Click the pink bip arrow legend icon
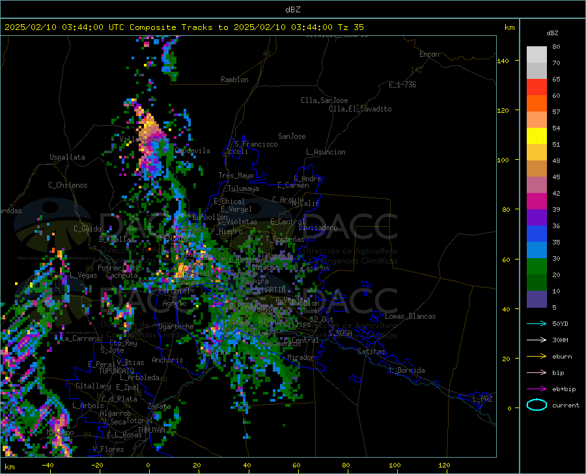This screenshot has width=586, height=474. pos(537,373)
